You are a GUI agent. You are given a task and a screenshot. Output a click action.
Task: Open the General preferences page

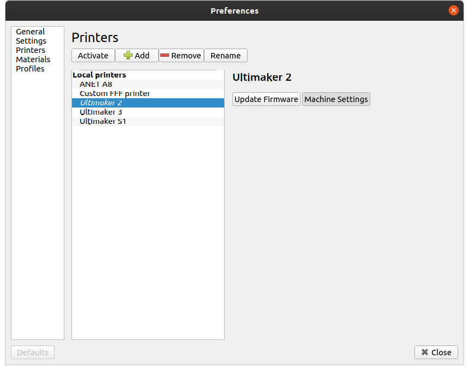coord(30,32)
